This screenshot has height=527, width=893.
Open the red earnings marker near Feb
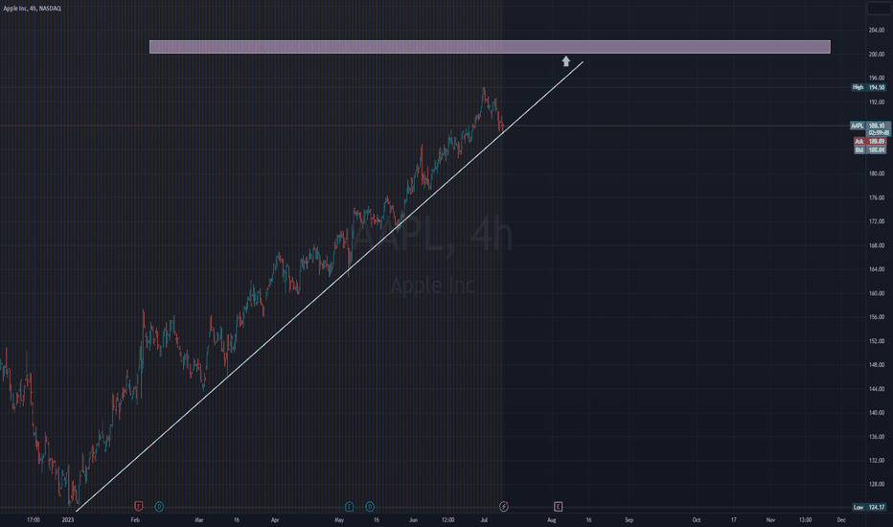pyautogui.click(x=138, y=506)
